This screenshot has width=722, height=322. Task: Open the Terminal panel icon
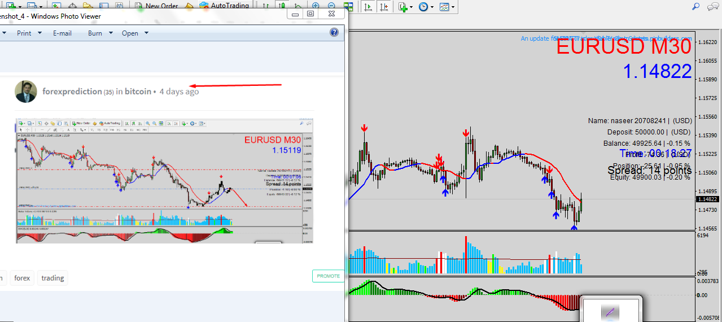(103, 5)
